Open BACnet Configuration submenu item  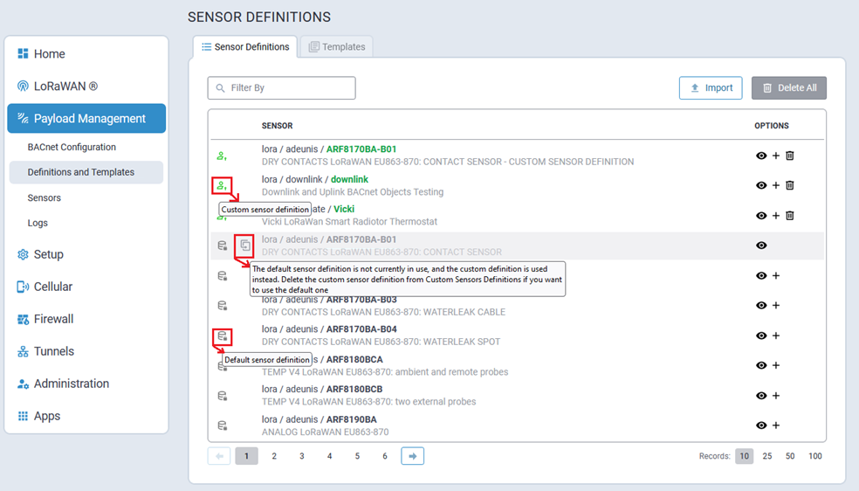(72, 147)
